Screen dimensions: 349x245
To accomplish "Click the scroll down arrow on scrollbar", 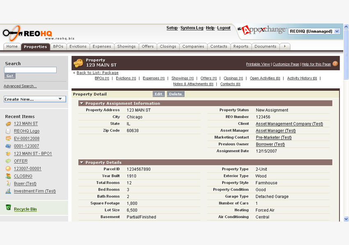I will 346,219.
